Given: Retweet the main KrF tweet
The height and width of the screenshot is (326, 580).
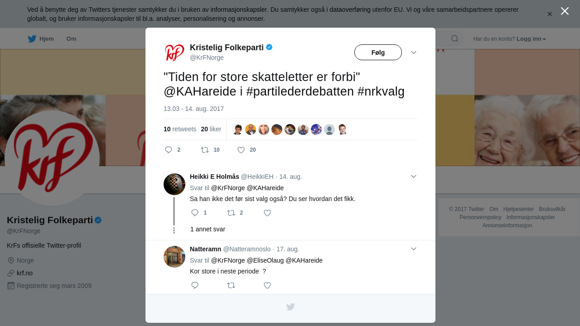Looking at the screenshot, I should [x=205, y=150].
